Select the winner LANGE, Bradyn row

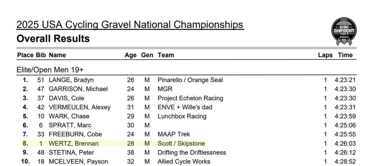(x=187, y=80)
